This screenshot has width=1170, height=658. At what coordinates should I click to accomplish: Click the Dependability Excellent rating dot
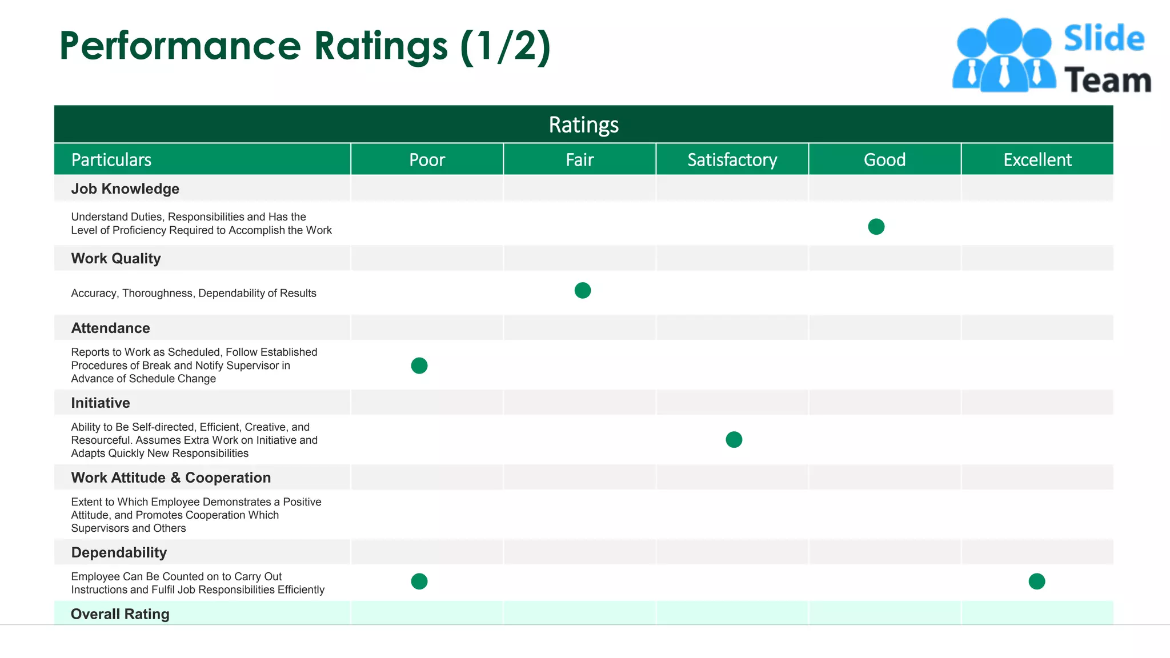pyautogui.click(x=1036, y=581)
